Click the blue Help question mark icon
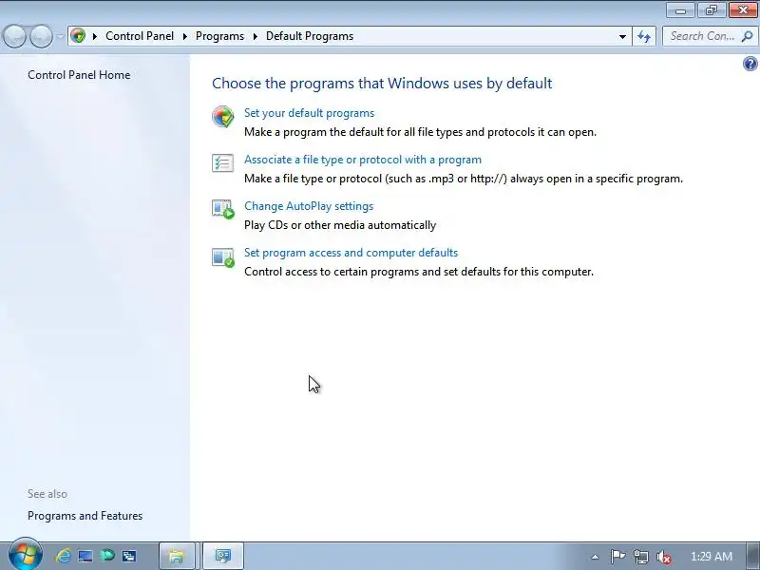Viewport: 760px width, 570px height. (x=750, y=64)
